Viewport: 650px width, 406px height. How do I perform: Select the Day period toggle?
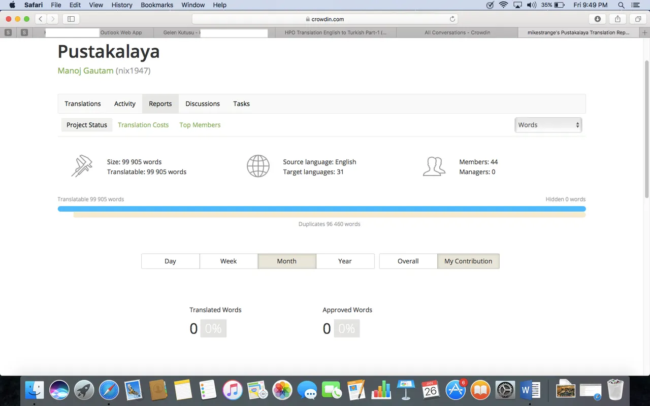[x=170, y=261]
